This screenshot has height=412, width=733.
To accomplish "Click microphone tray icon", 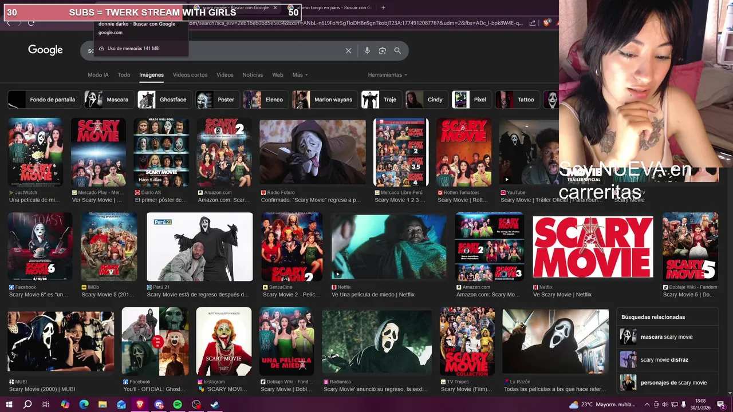I will click(x=683, y=405).
